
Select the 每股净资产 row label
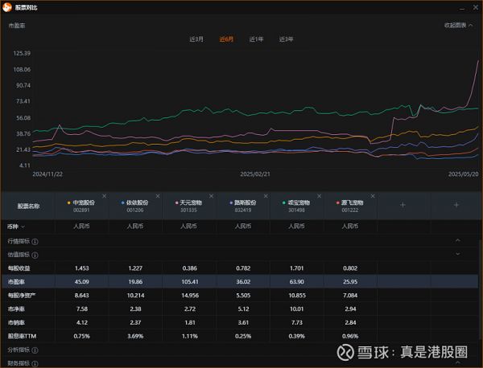pos(22,296)
